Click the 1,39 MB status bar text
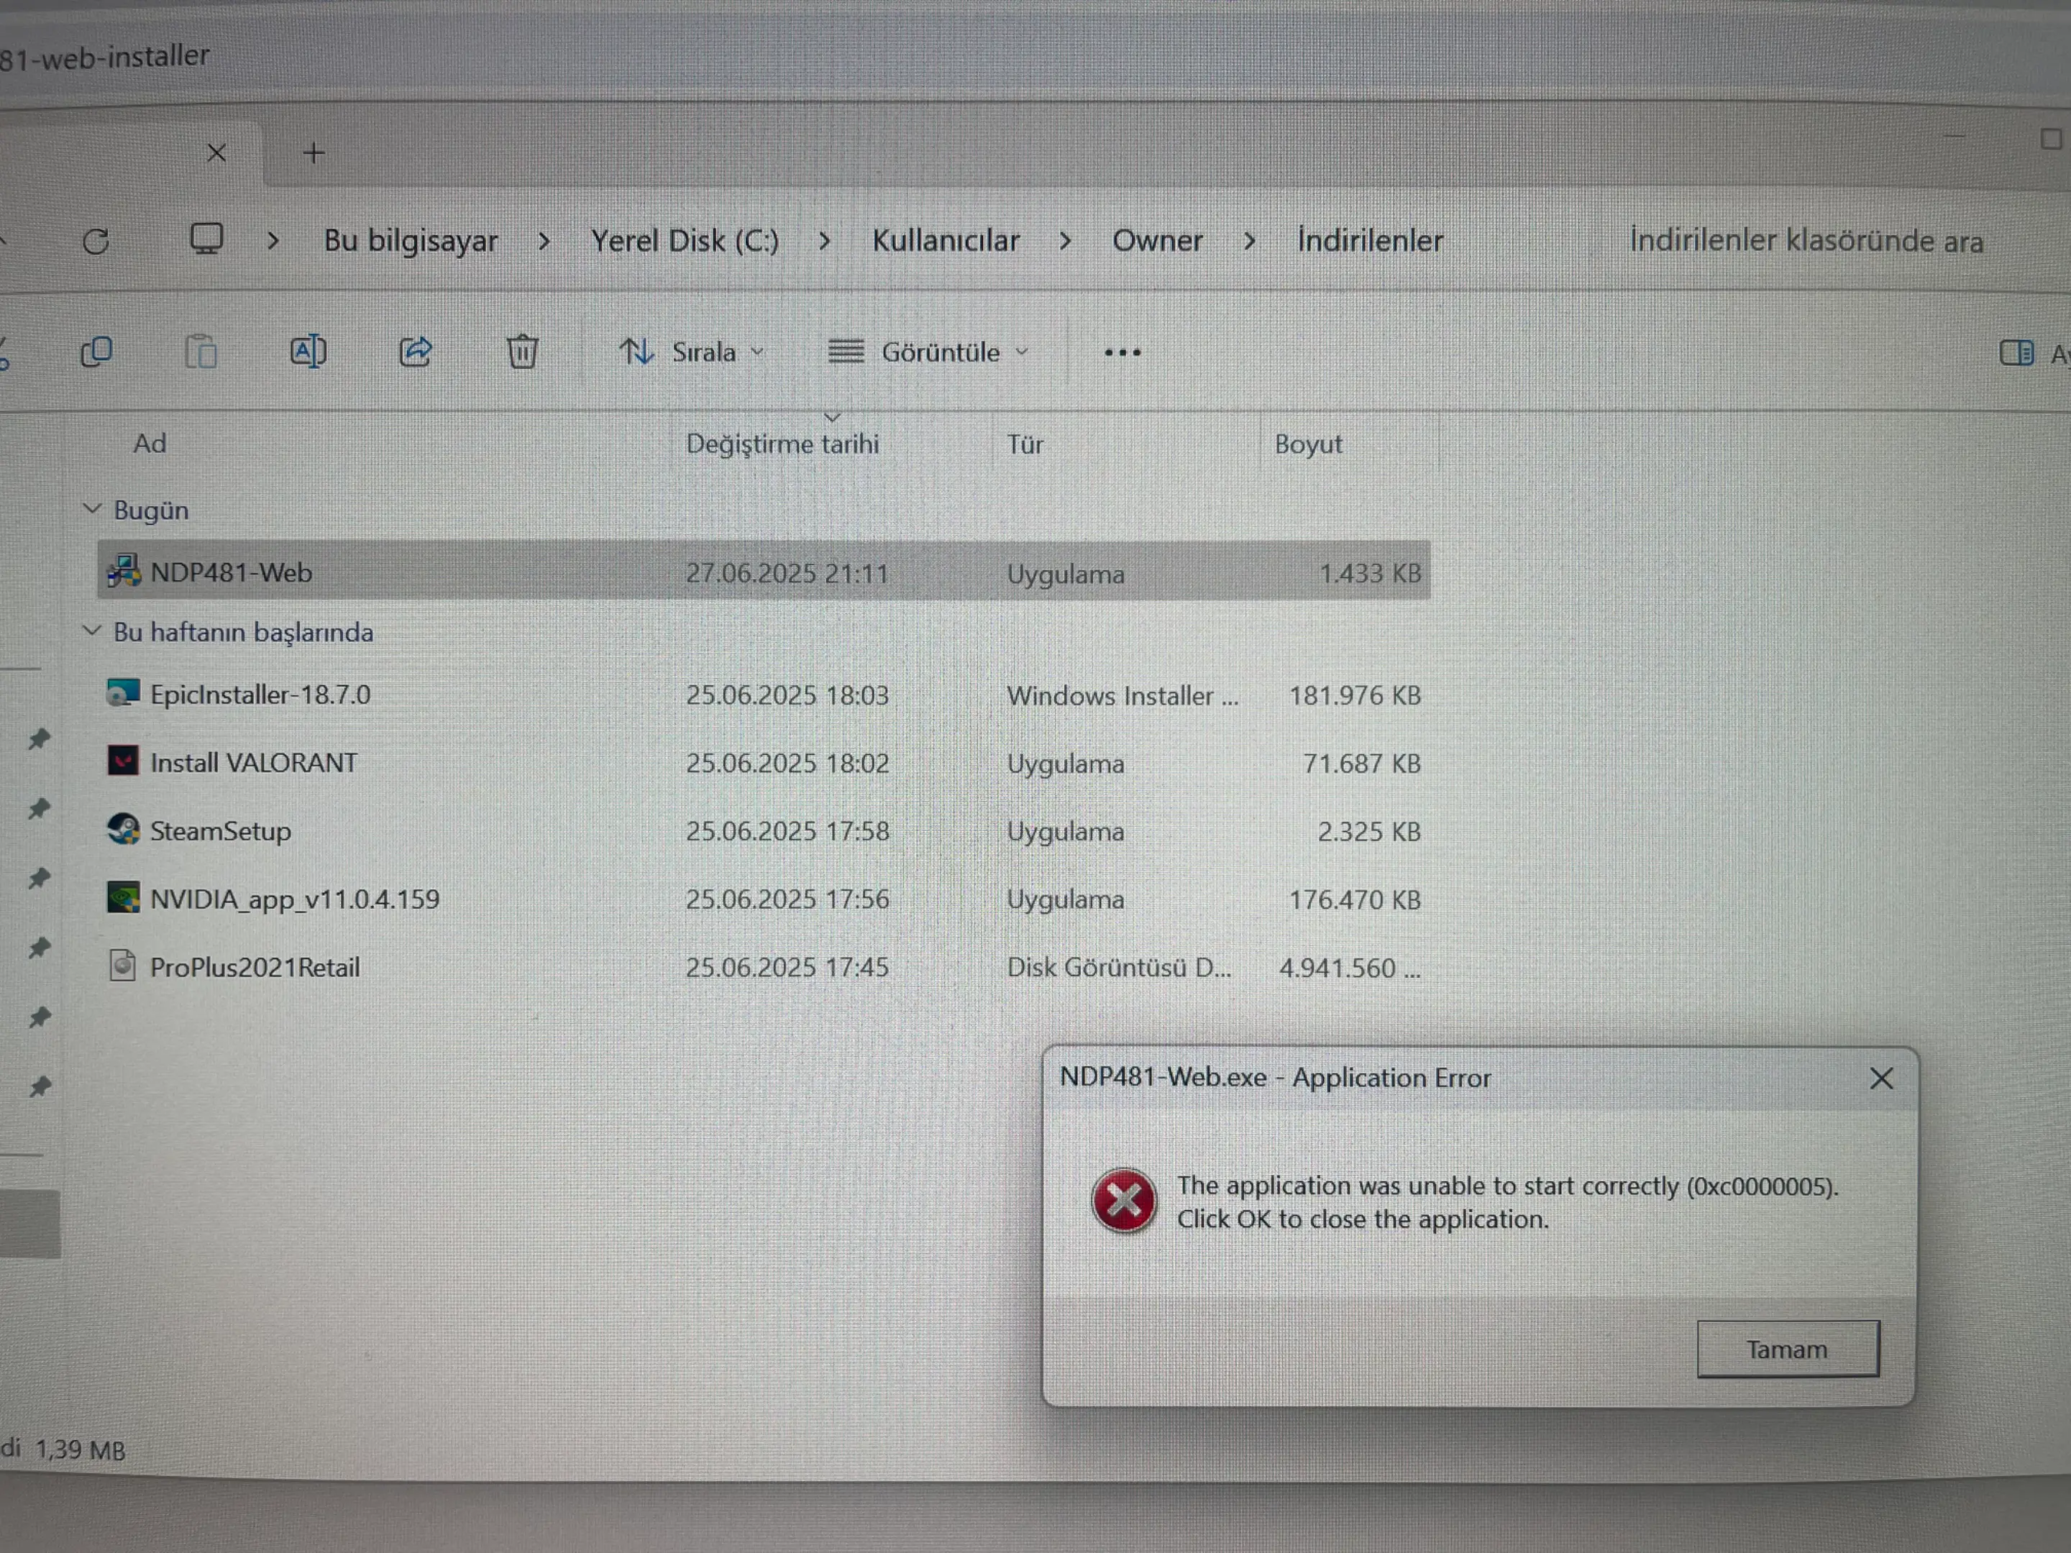The image size is (2071, 1553). click(81, 1450)
